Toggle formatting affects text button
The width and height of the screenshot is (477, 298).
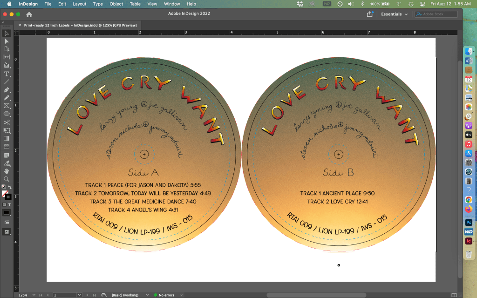pos(10,204)
